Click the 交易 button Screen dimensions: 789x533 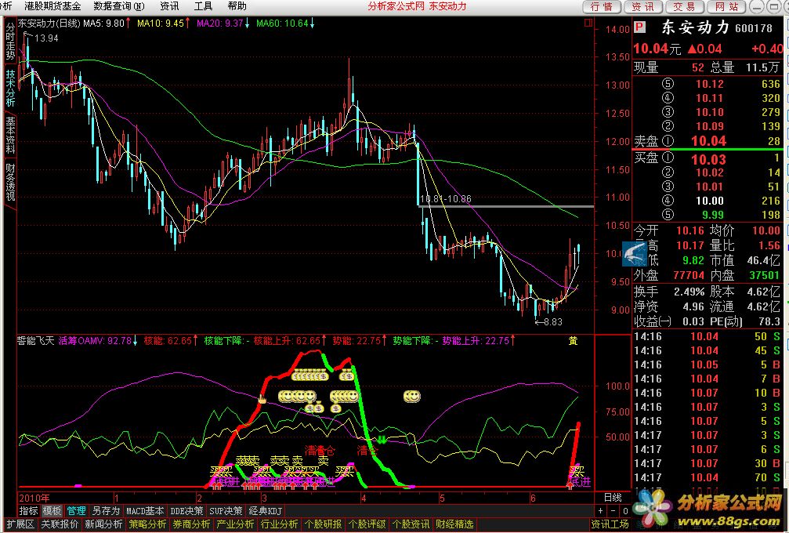684,6
